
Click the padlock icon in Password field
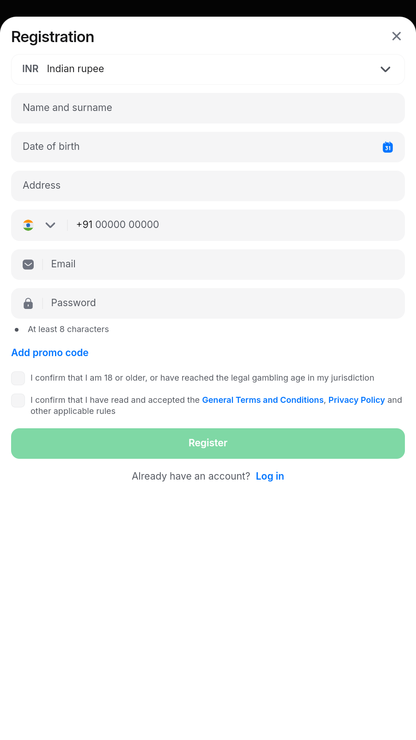coord(28,303)
